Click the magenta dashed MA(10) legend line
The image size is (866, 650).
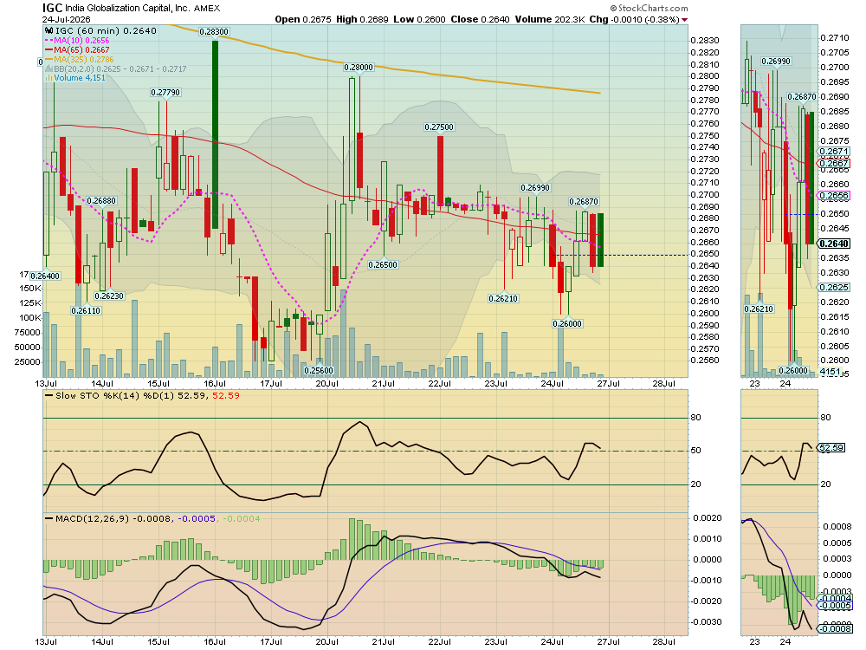(48, 41)
